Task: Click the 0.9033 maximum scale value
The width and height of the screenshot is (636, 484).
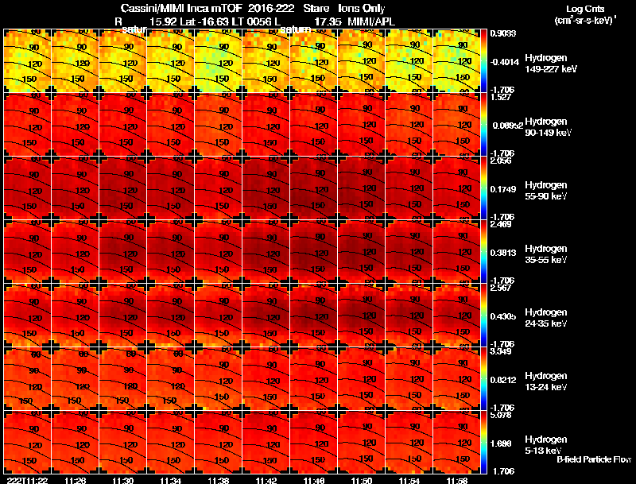Action: [503, 33]
